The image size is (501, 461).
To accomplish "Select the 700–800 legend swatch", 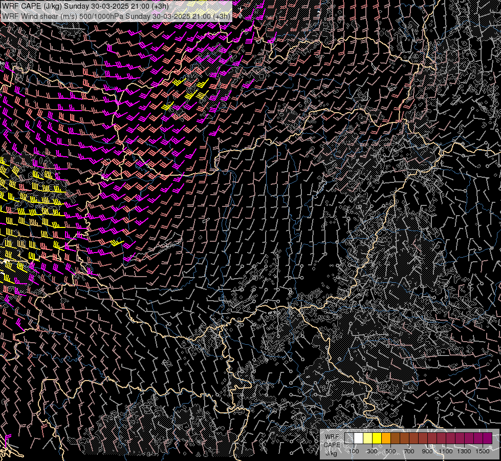I will tap(414, 438).
